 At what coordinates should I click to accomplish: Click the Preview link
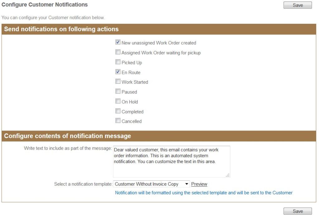pyautogui.click(x=199, y=184)
